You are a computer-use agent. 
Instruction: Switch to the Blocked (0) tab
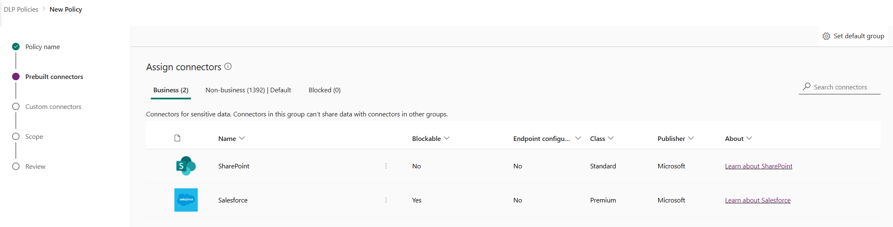click(x=324, y=90)
